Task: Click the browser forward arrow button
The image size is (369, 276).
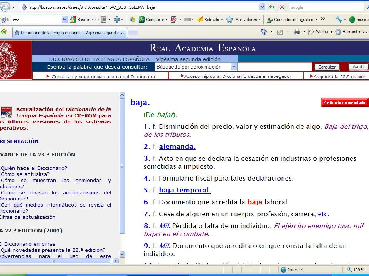Action: (5, 7)
